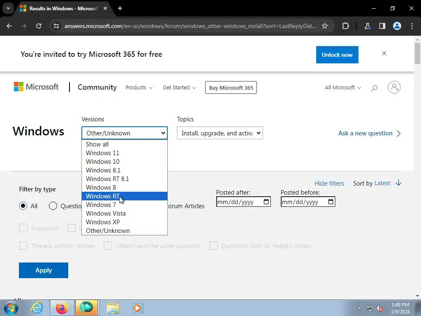Toggle the browser side panel icon
This screenshot has width=421, height=316.
tap(382, 26)
